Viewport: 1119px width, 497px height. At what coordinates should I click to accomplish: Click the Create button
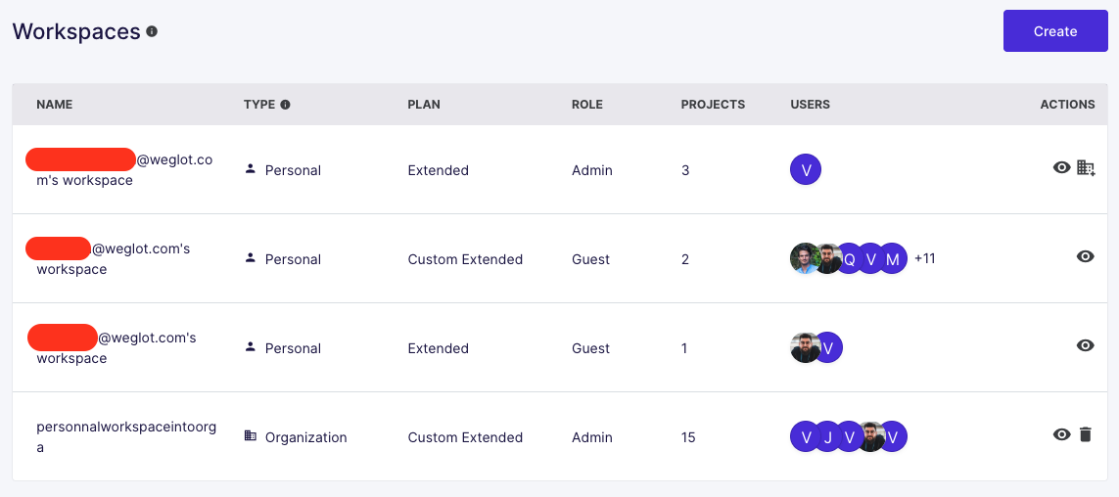tap(1054, 31)
